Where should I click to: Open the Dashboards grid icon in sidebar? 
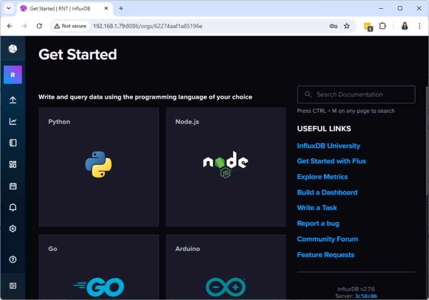coord(12,164)
